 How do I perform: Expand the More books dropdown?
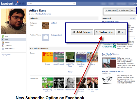pos(70,72)
